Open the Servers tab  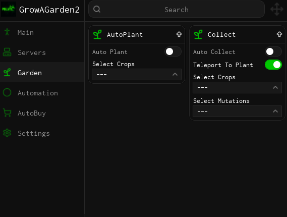pos(42,52)
